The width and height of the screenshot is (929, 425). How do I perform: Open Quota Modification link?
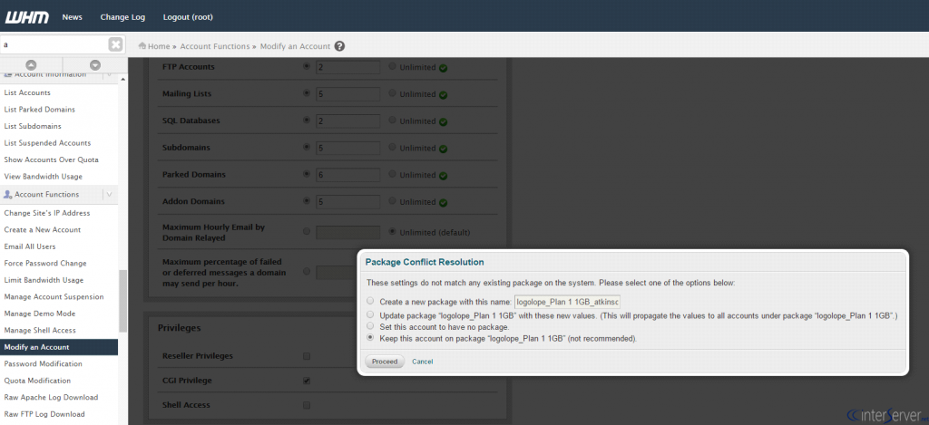[x=37, y=381]
